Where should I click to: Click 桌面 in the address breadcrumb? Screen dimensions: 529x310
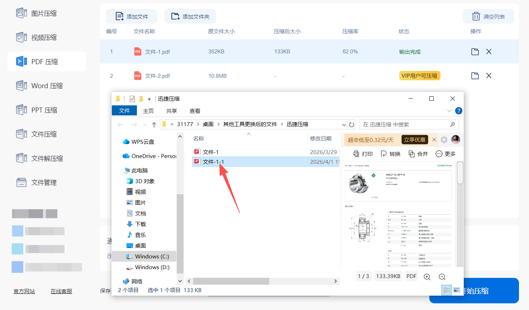point(208,124)
